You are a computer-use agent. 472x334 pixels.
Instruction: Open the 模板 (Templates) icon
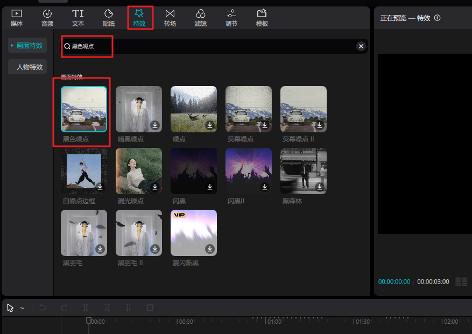(x=262, y=18)
